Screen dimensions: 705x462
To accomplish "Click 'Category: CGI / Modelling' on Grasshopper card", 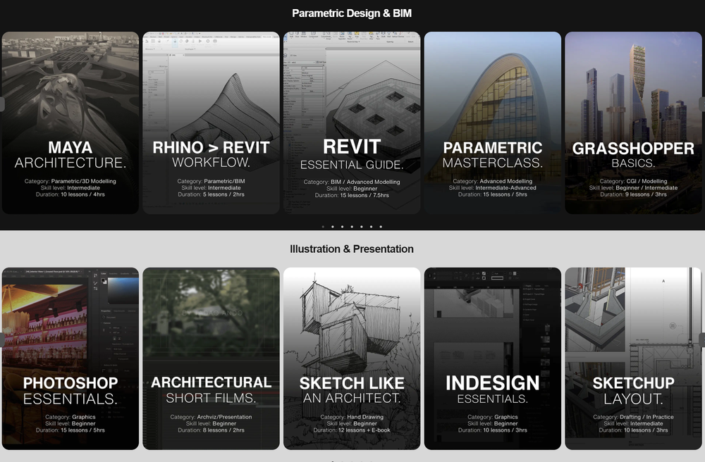I will click(x=634, y=182).
